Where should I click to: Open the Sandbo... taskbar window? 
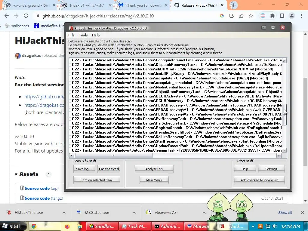pyautogui.click(x=102, y=226)
